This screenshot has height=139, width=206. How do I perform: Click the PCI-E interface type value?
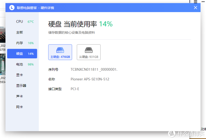click(x=75, y=89)
